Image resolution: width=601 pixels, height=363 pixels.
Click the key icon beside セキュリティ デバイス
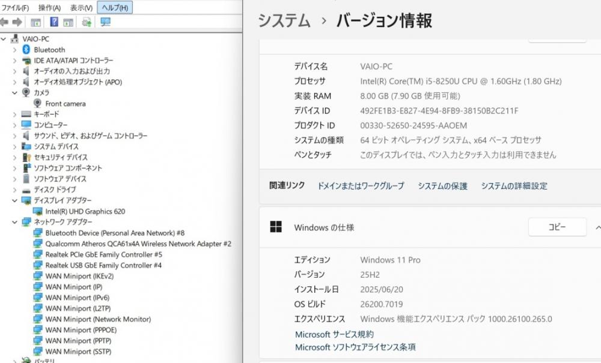26,157
